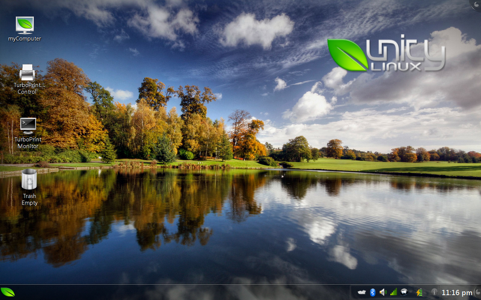Viewport: 481px width, 300px height.
Task: Open the myComputer desktop icon
Action: click(x=25, y=24)
